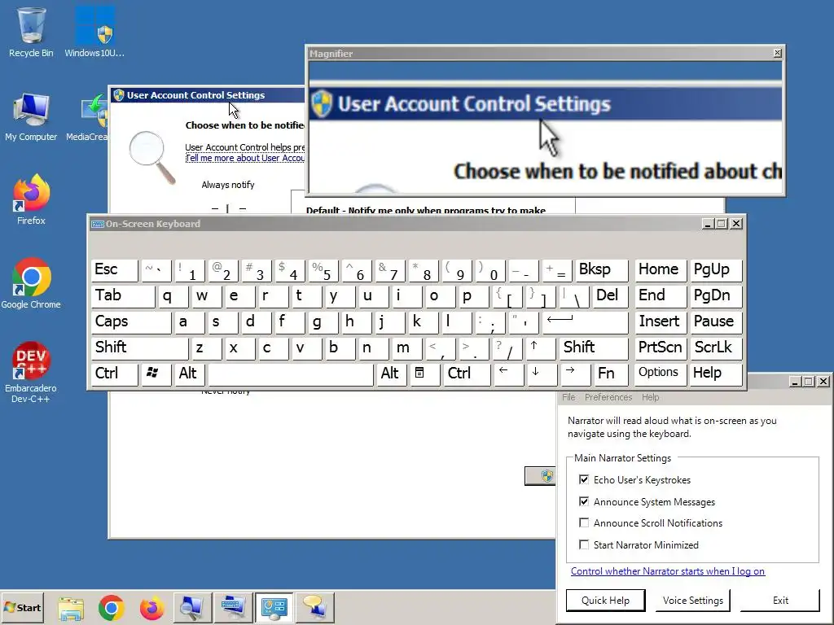Screen dimensions: 834x625
Task: Open the Help menu in Narrator
Action: (650, 397)
